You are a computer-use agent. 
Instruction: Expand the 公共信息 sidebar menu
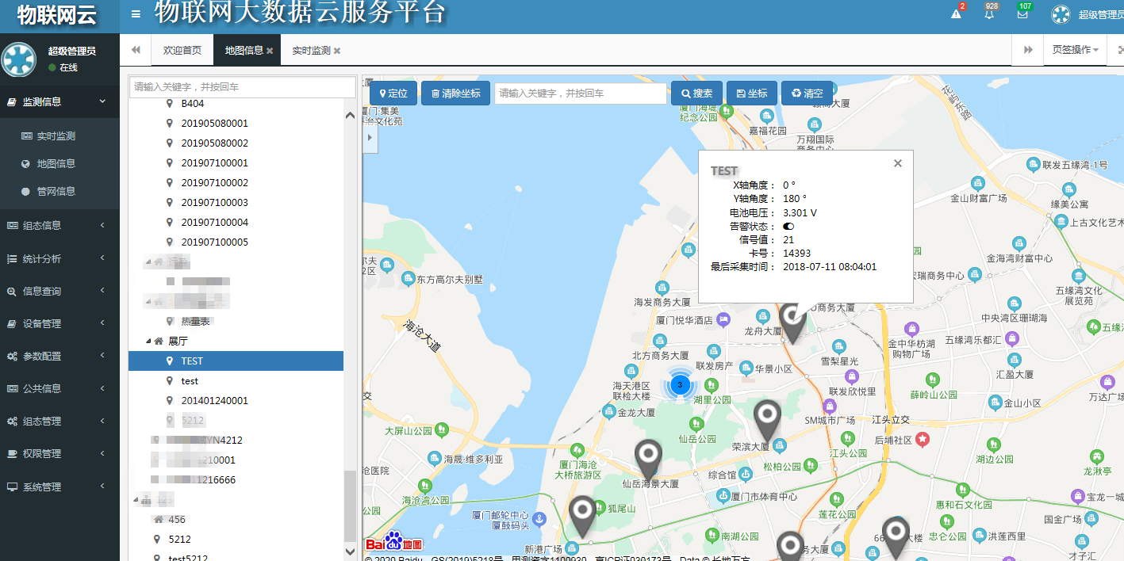click(x=59, y=388)
